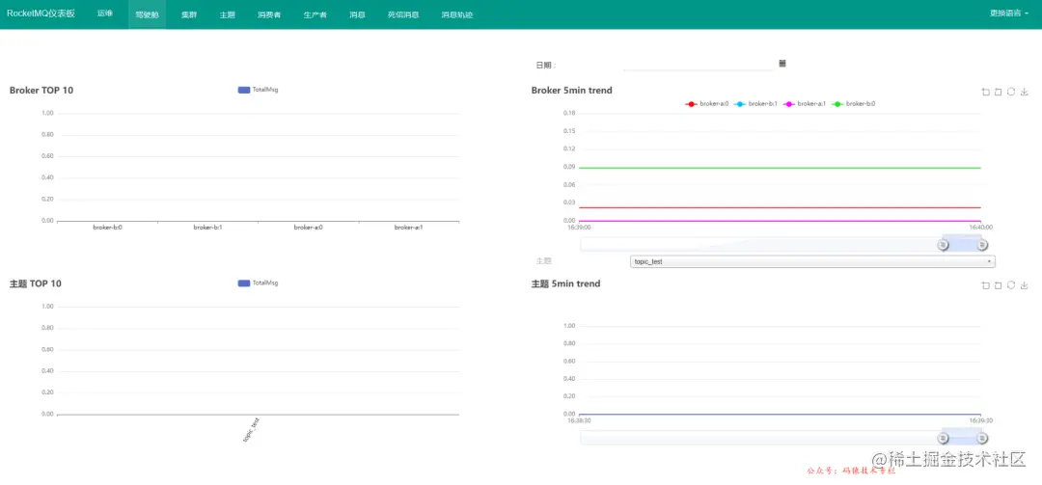The height and width of the screenshot is (485, 1042).
Task: Open the 主题 tab in navbar
Action: [228, 13]
